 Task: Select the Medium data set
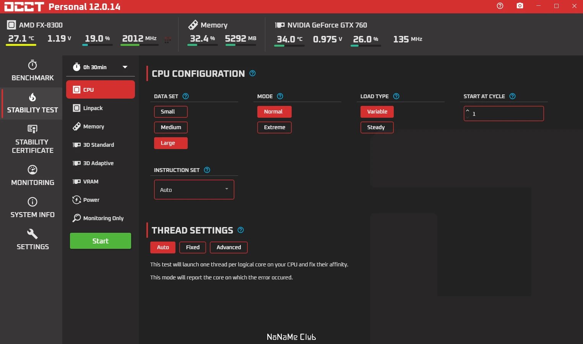tap(171, 127)
